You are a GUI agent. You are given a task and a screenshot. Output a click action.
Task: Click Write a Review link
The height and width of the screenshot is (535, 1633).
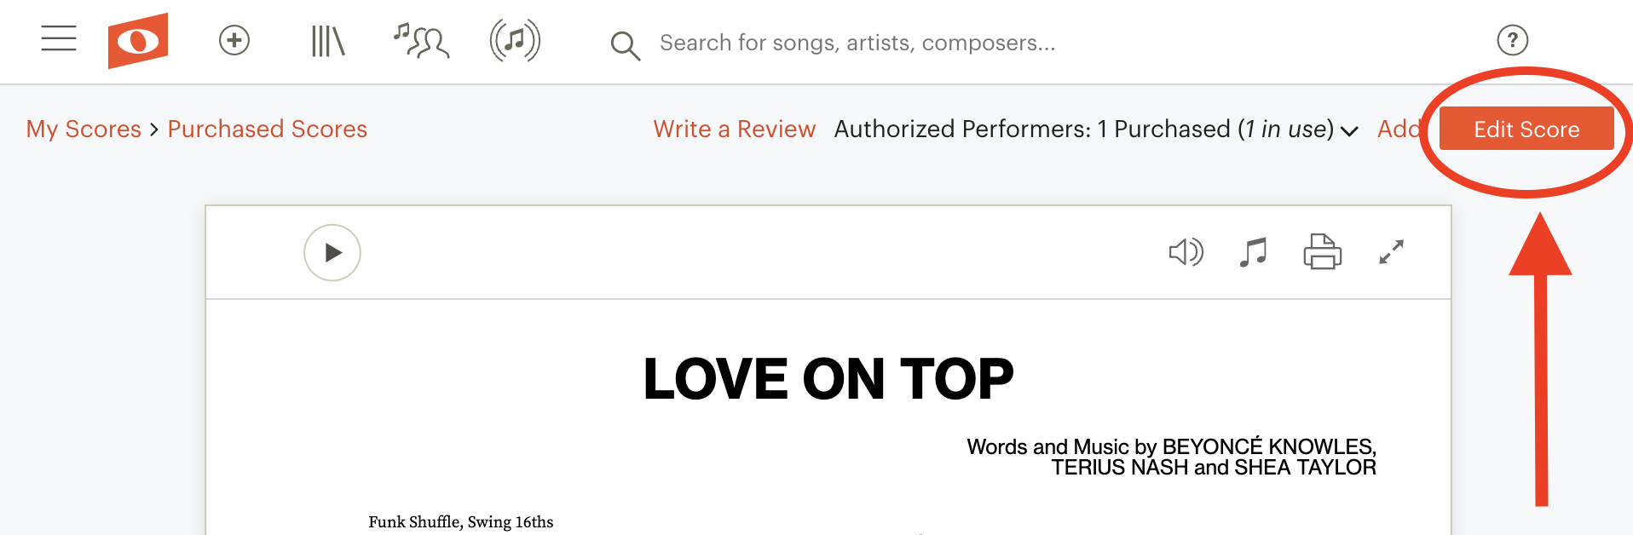click(x=735, y=129)
